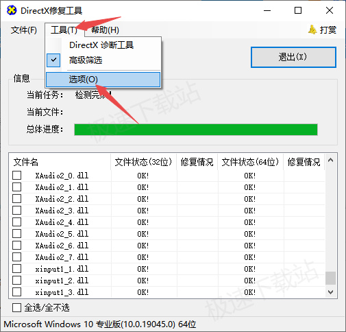Check the XAudio2_0.dll checkbox
346x332 pixels.
[x=17, y=176]
